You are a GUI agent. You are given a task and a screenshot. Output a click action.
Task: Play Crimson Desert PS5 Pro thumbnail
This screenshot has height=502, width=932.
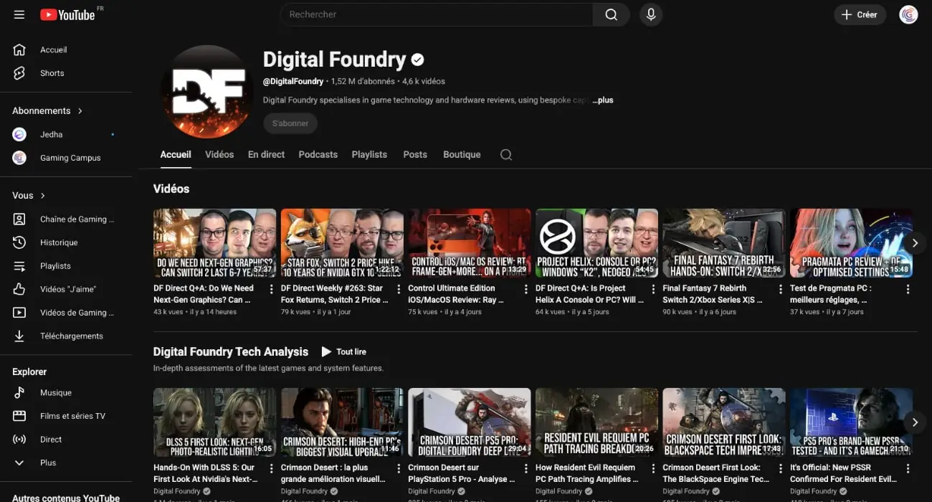[x=469, y=422]
